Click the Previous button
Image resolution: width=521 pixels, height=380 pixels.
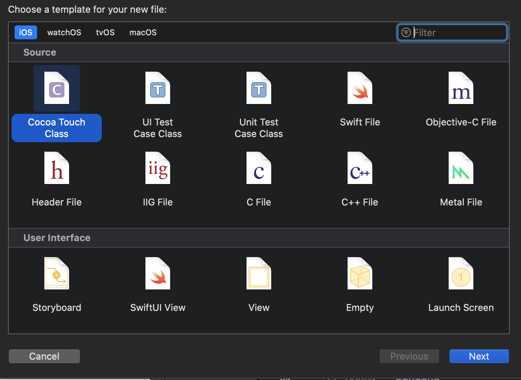click(x=409, y=356)
